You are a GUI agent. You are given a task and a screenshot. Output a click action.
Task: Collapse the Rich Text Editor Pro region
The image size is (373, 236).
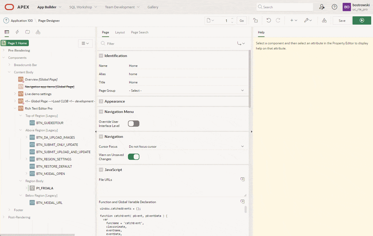coord(15,108)
